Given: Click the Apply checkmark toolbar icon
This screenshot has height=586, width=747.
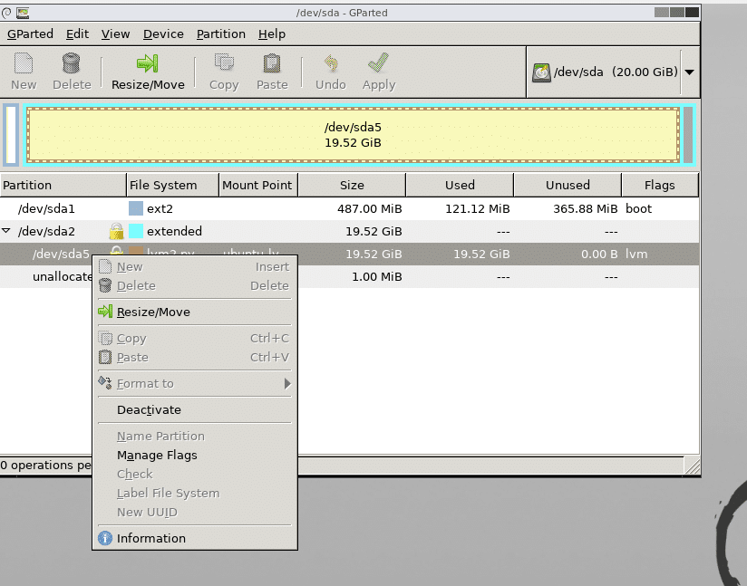Looking at the screenshot, I should 378,64.
